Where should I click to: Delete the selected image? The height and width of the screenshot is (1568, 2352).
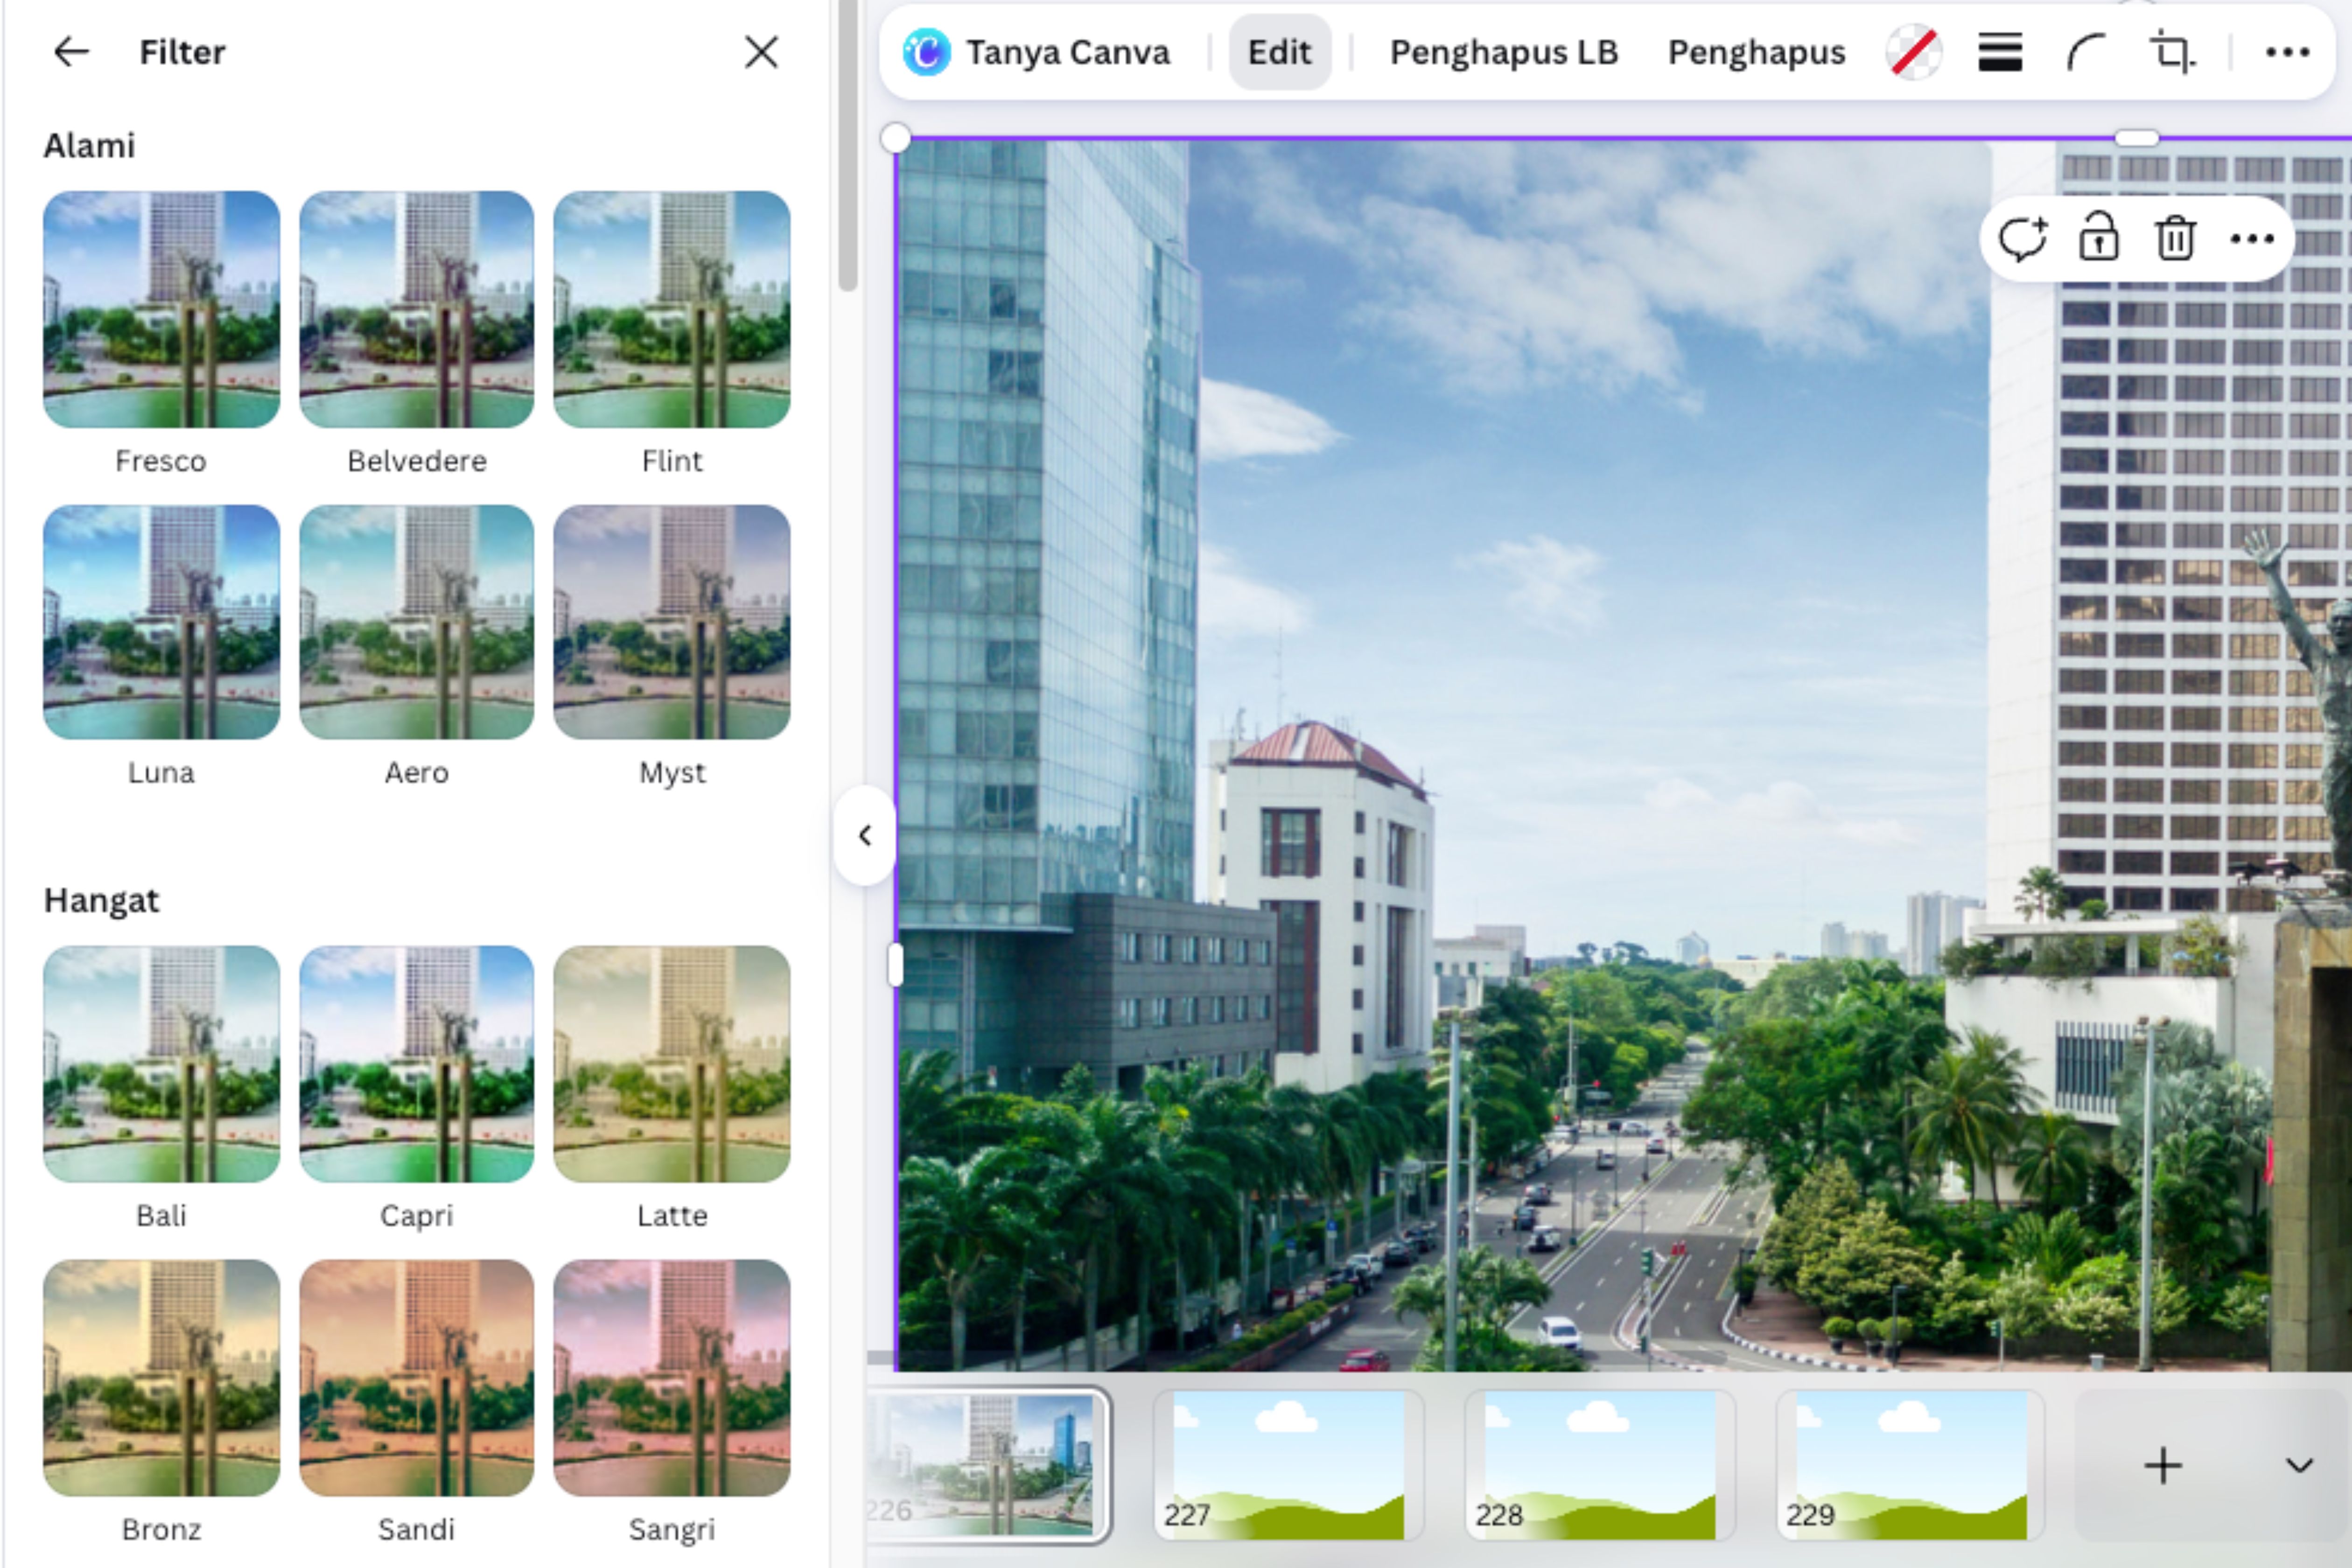(2175, 239)
